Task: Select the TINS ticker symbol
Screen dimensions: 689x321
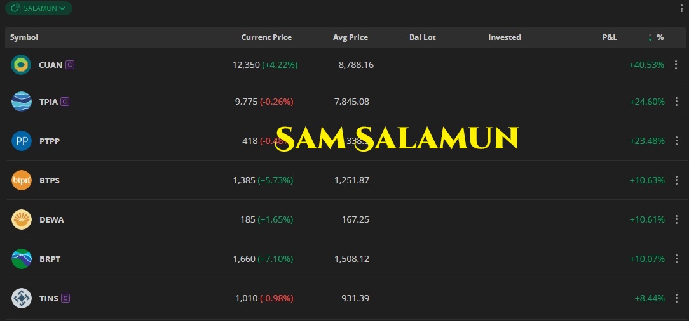Action: (x=48, y=298)
